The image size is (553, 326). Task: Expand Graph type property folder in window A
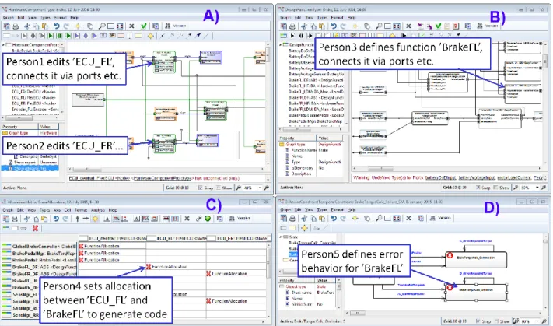5,133
